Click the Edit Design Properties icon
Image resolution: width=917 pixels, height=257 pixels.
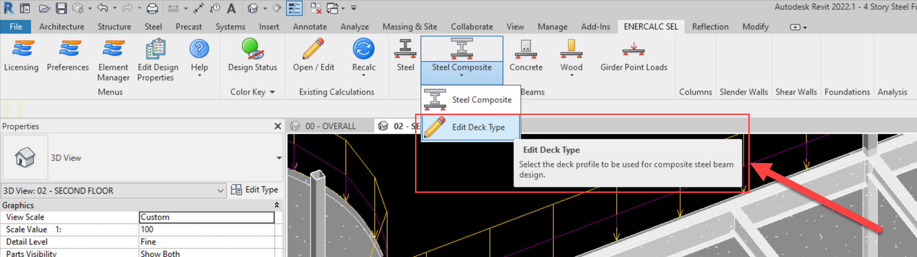[x=155, y=49]
